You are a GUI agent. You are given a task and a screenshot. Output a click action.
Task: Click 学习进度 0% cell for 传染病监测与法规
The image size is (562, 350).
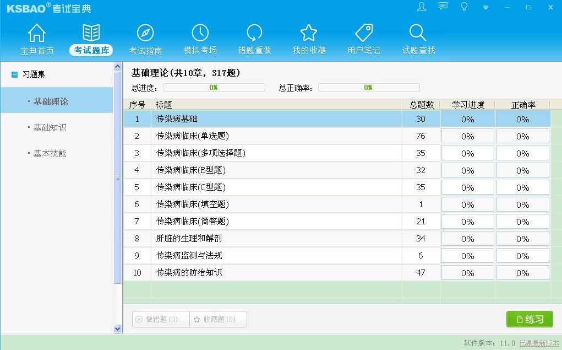[468, 256]
